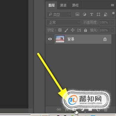
Task: Click the lock image pixels brush icon
Action: point(66,30)
